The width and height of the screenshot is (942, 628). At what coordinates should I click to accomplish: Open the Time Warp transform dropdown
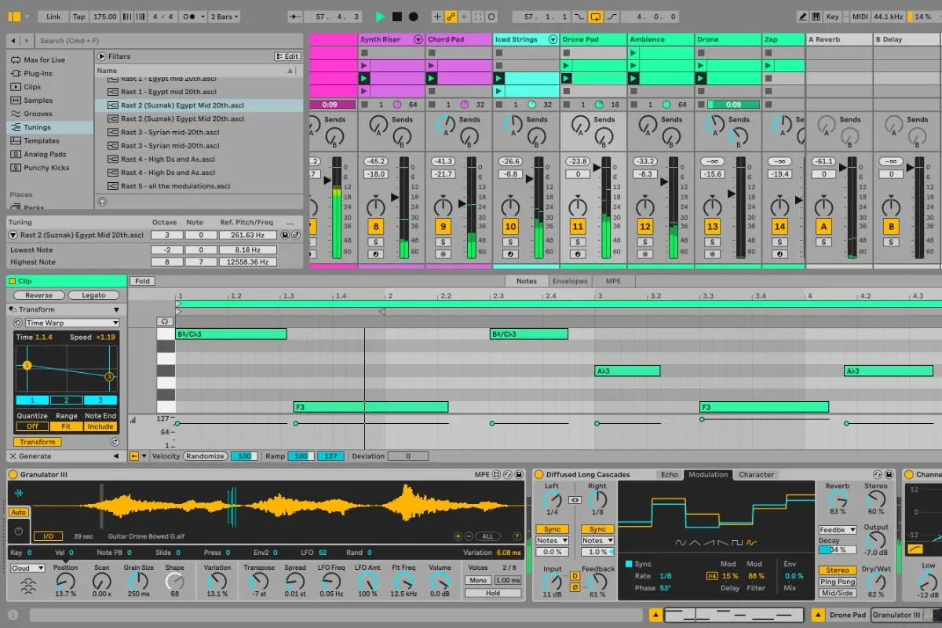(x=71, y=323)
